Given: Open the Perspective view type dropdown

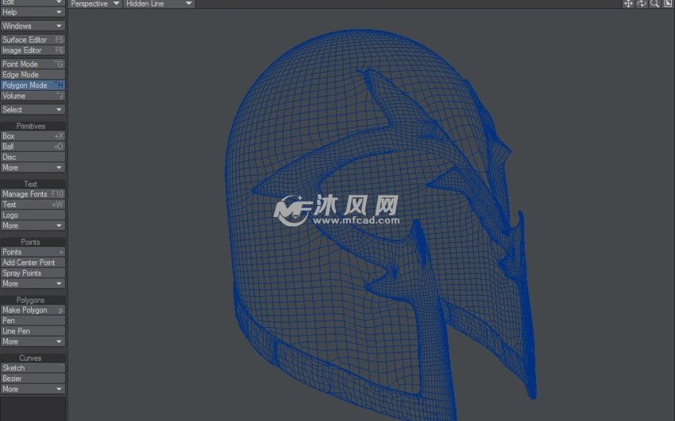Looking at the screenshot, I should (x=94, y=4).
